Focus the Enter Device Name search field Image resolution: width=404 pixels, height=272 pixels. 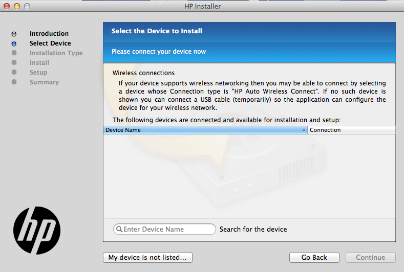[164, 229]
